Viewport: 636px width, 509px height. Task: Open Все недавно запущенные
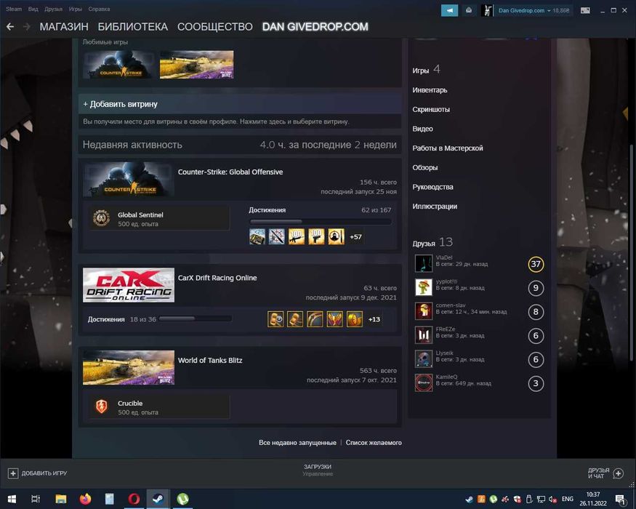coord(297,442)
